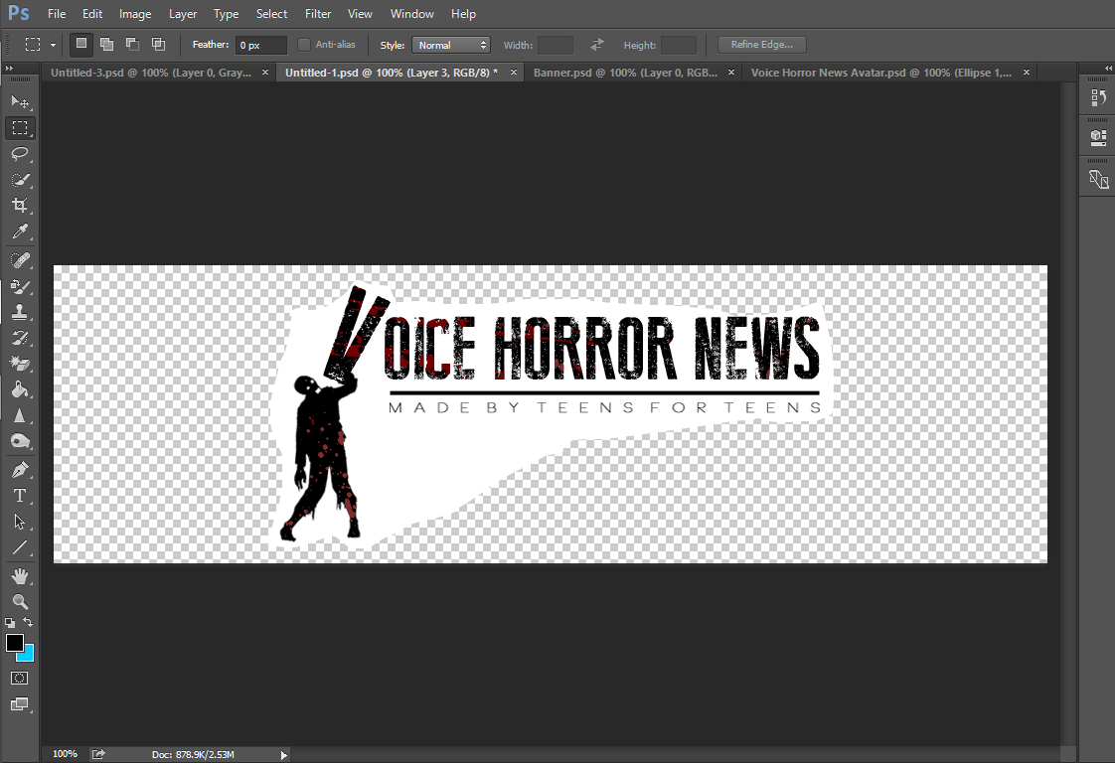Change the screen mode
1115x763 pixels.
[20, 704]
